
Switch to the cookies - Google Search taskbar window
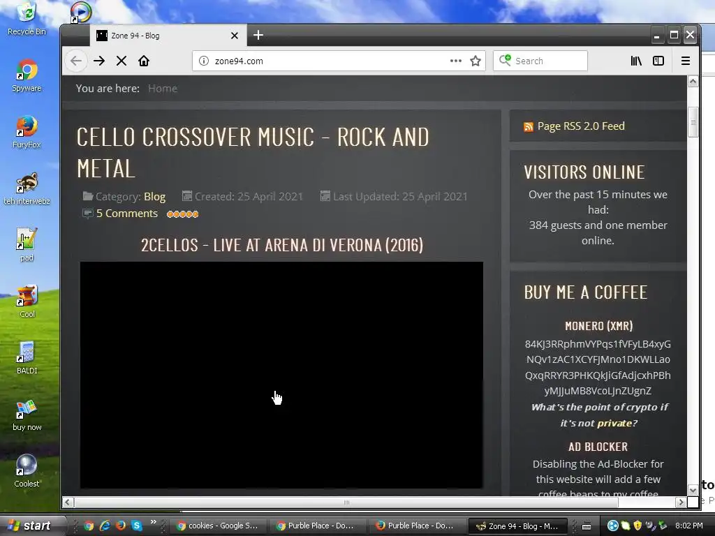(218, 526)
